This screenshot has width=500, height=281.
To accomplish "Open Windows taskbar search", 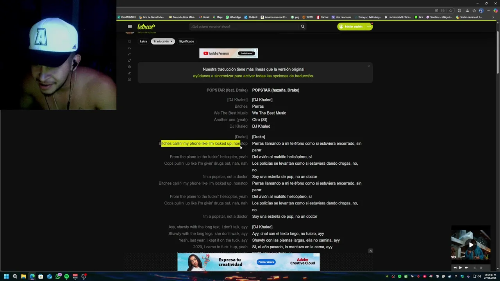I will pyautogui.click(x=15, y=276).
